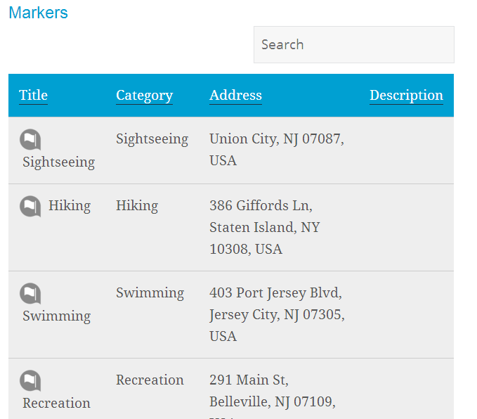
Task: Sort table by Category column
Action: 145,96
